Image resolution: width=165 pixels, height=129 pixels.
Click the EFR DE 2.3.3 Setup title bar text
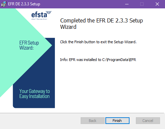coord(24,4)
